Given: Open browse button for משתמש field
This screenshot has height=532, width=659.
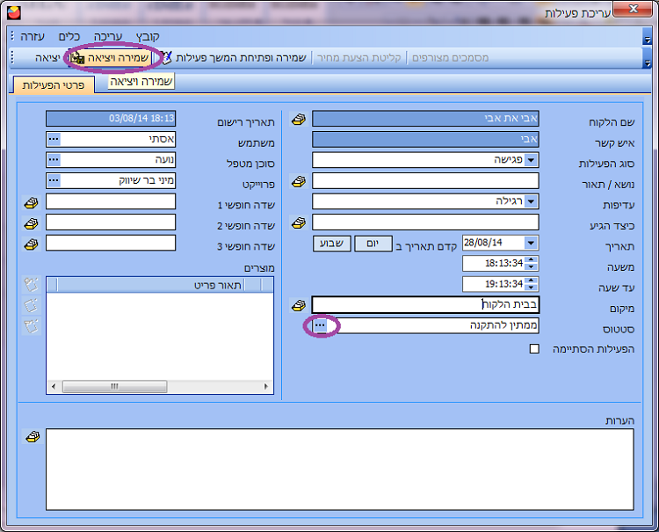Looking at the screenshot, I should pyautogui.click(x=54, y=139).
